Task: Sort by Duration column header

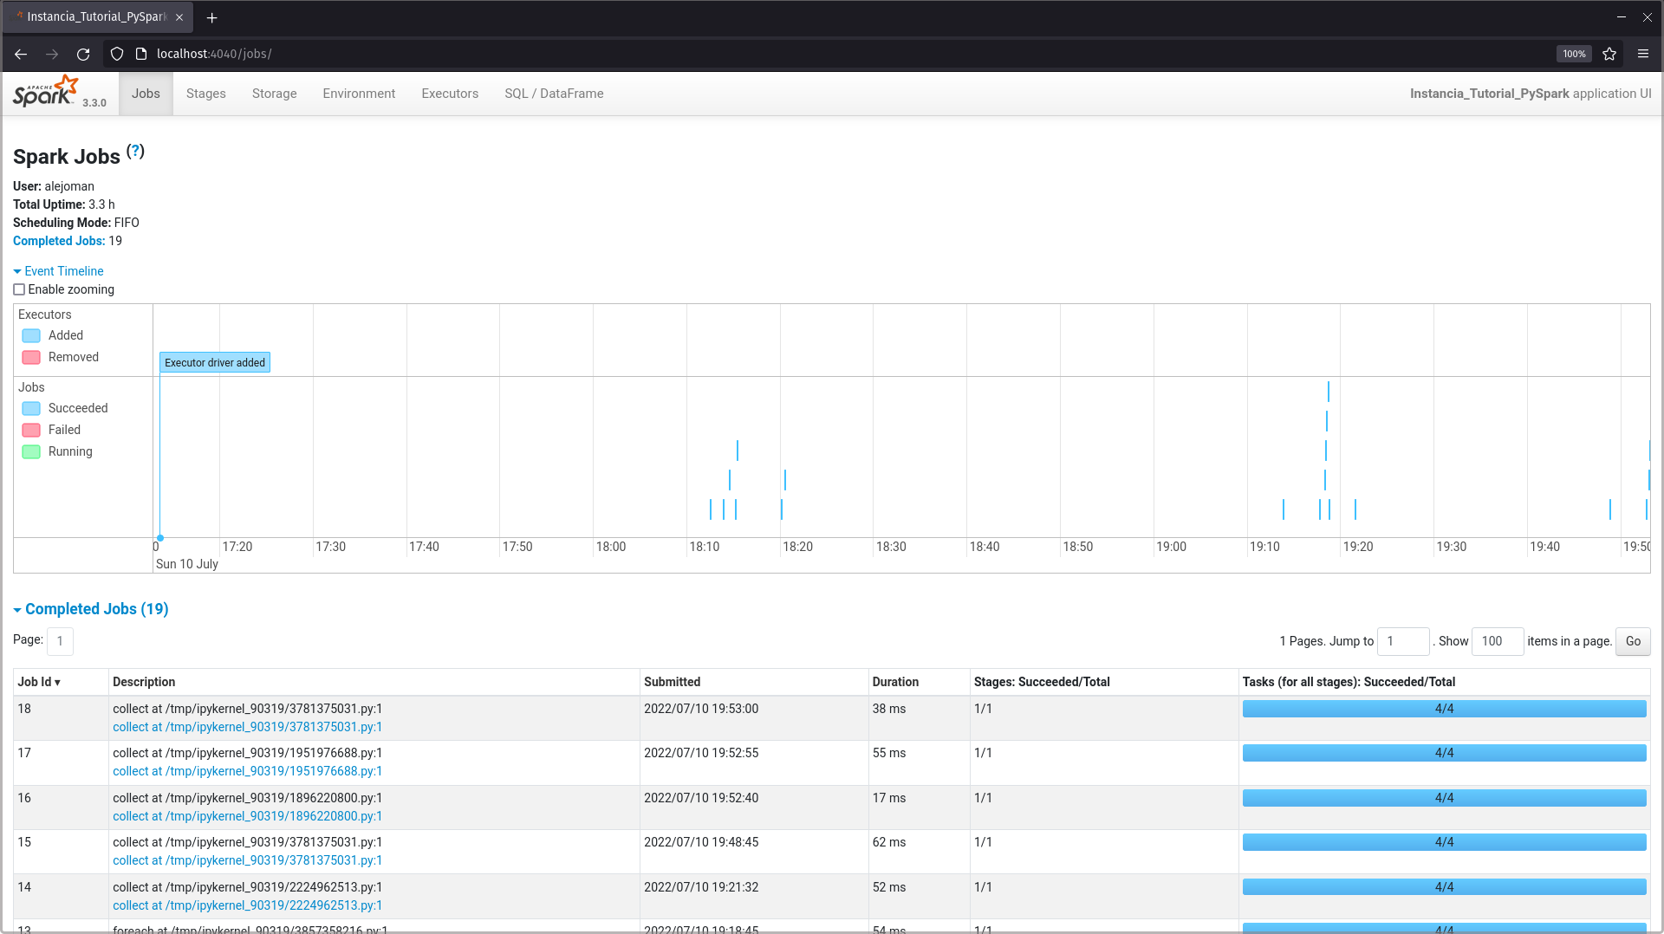Action: [895, 682]
